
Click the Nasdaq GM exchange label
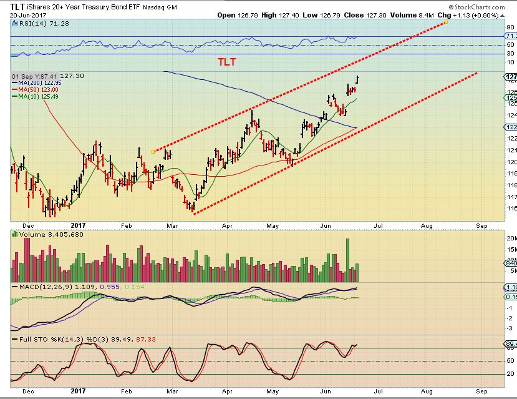[160, 7]
